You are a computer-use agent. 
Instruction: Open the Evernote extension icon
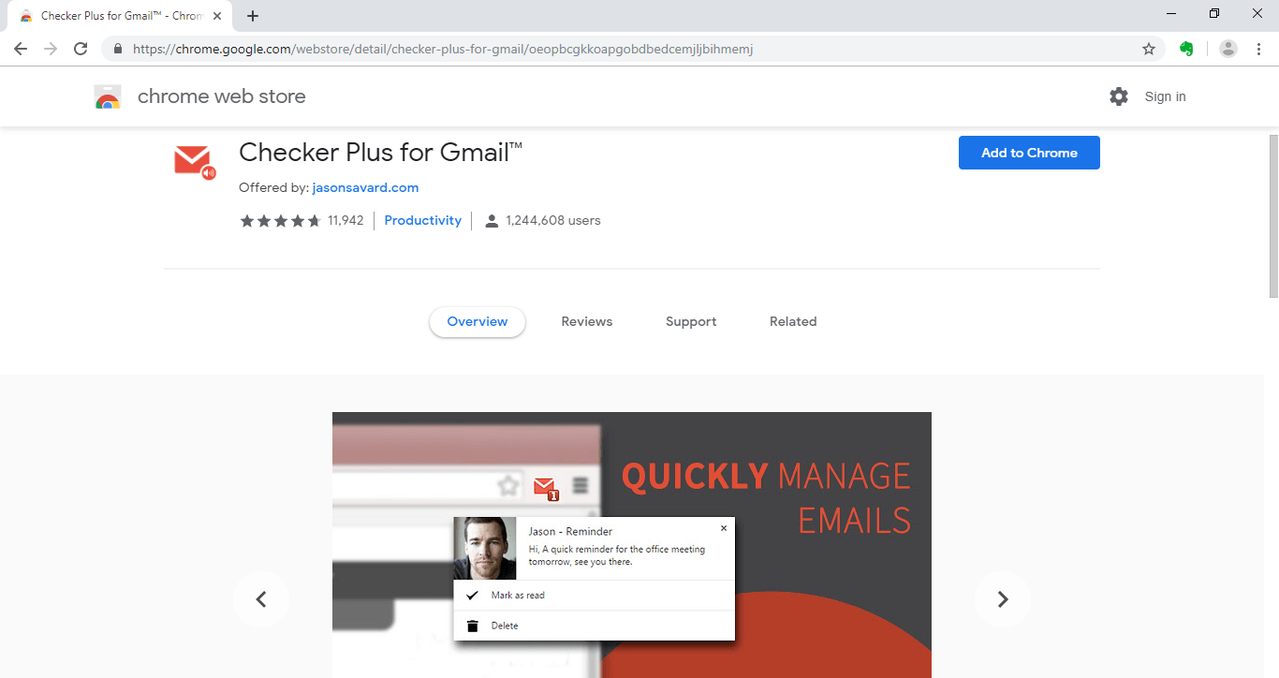1186,49
